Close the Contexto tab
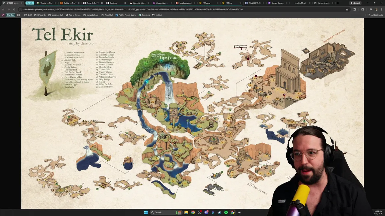Viewport: 385px width, 216px height. click(125, 3)
